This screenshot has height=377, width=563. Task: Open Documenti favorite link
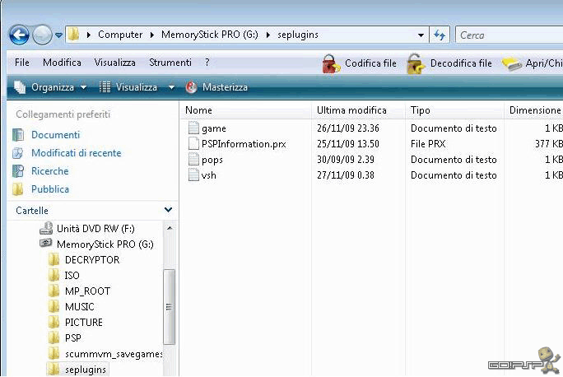[56, 135]
